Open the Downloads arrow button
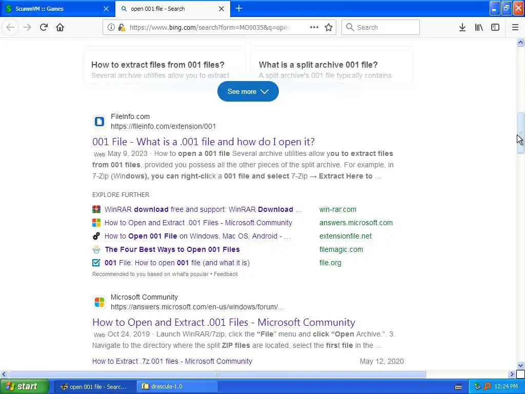 coord(462,28)
